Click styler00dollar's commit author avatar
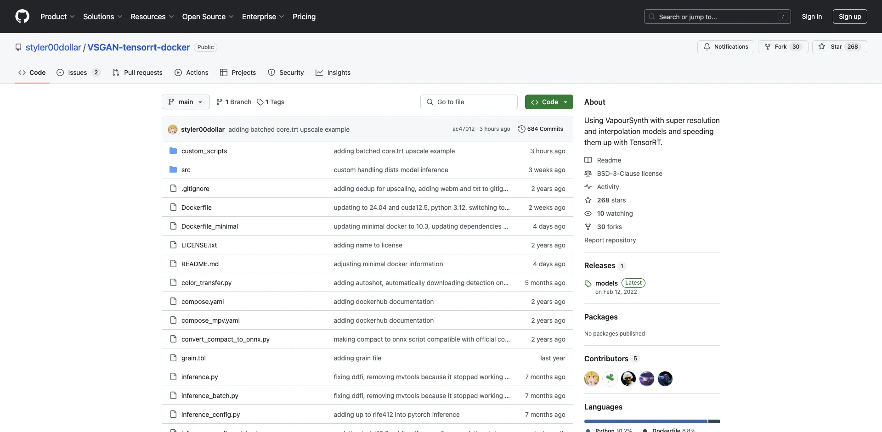 coord(173,129)
